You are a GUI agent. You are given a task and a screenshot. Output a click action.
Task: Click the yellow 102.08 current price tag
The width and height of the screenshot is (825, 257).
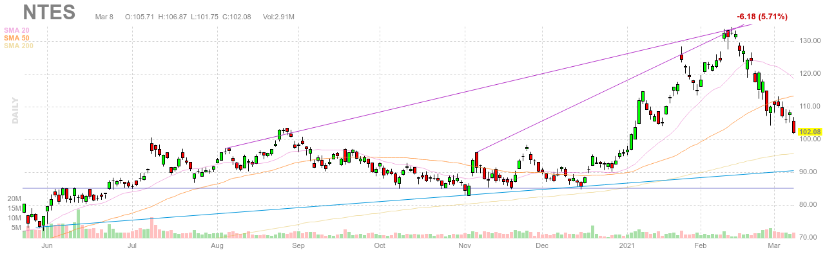810,132
